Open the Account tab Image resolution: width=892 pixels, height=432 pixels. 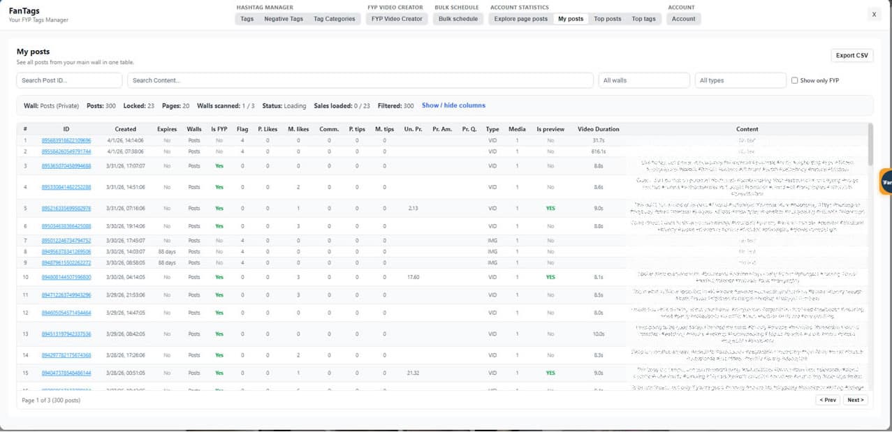684,19
